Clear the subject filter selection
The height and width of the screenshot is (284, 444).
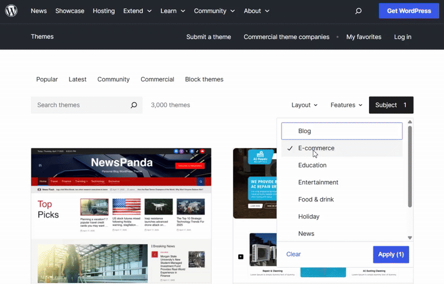[294, 254]
